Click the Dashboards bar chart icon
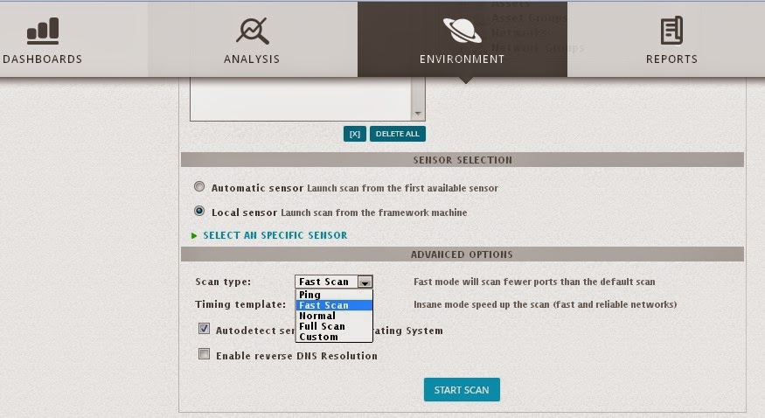765x418 pixels. pyautogui.click(x=42, y=31)
